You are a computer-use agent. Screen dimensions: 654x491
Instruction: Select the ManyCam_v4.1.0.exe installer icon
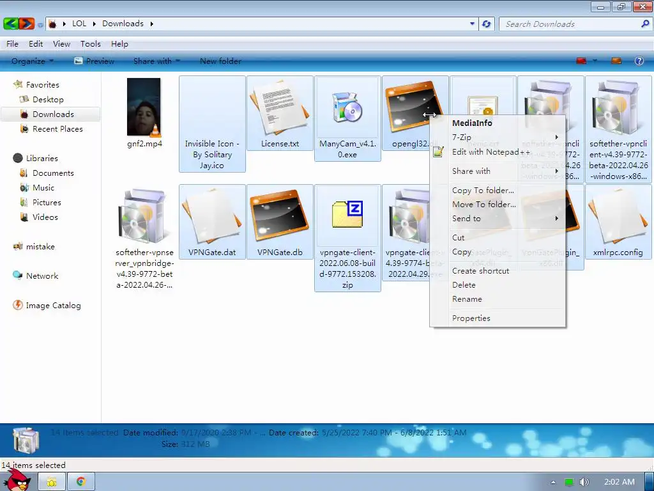347,107
